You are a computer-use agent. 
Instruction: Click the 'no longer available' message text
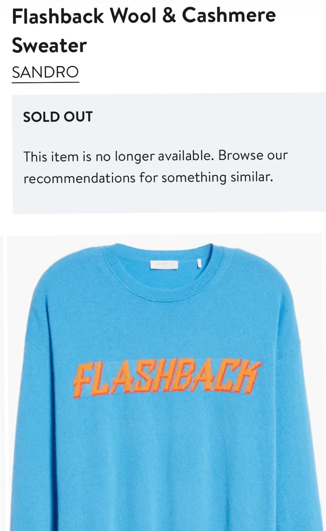(x=155, y=156)
